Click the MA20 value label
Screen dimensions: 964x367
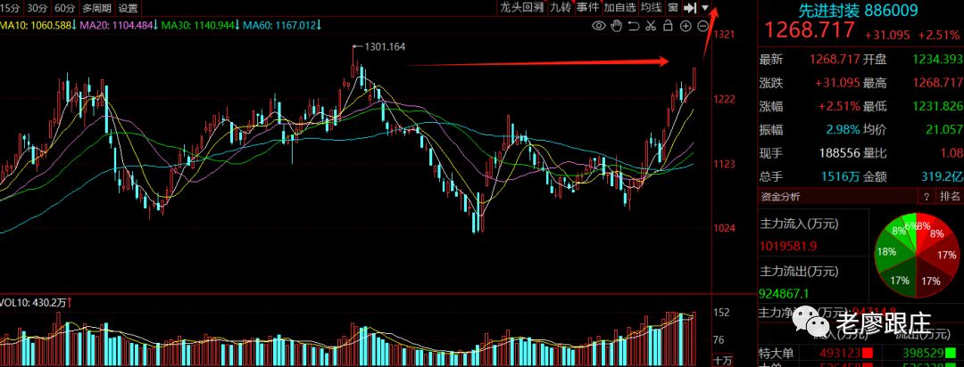pyautogui.click(x=120, y=26)
